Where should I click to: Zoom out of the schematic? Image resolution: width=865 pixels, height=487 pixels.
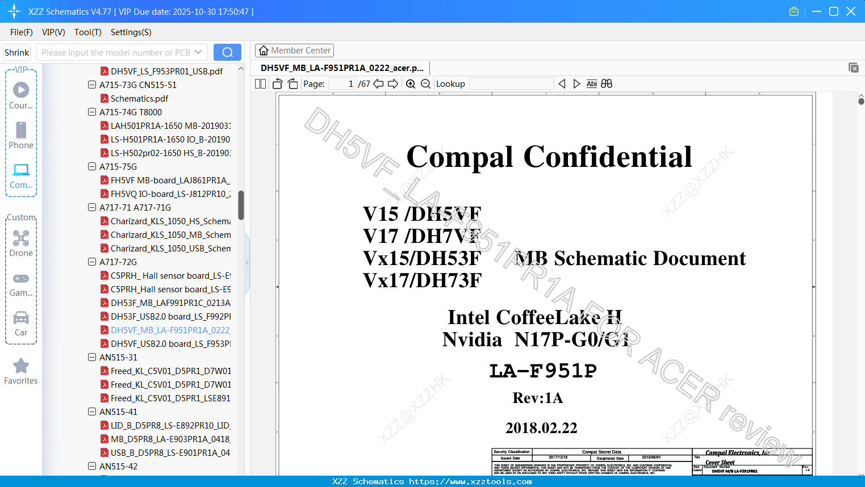tap(426, 83)
